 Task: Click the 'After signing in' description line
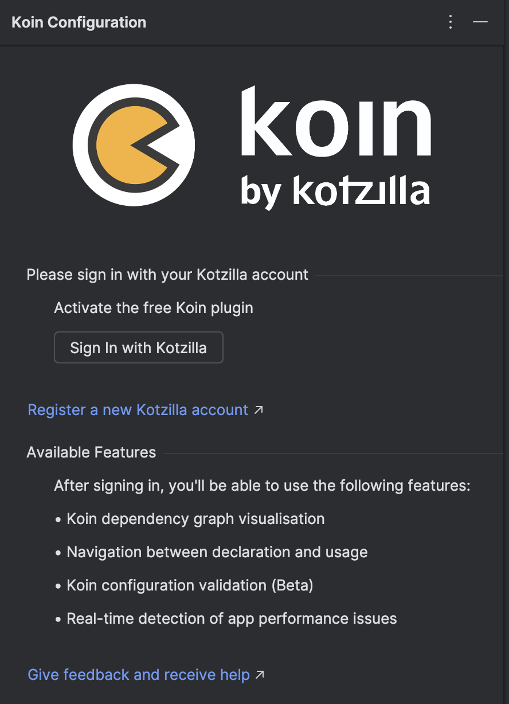262,486
